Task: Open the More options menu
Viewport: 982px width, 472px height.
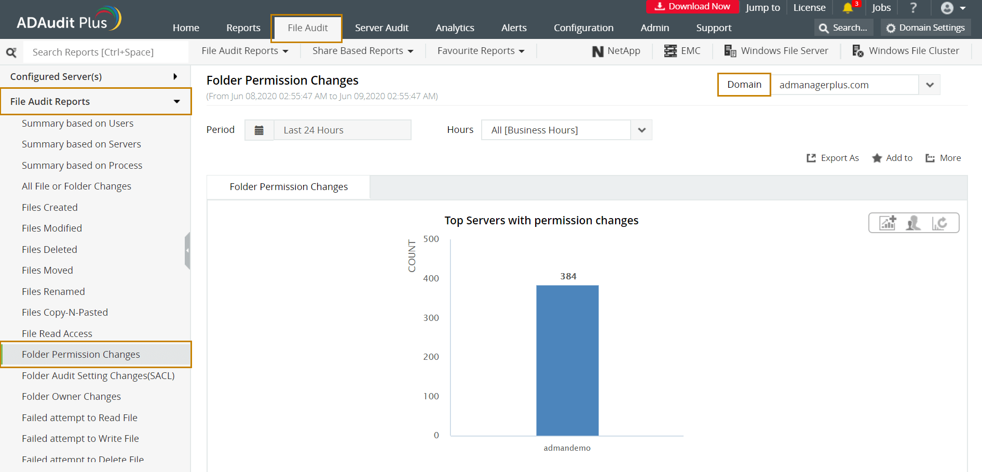Action: 943,158
